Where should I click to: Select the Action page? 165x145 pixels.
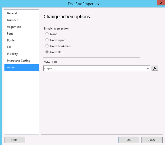point(11,67)
